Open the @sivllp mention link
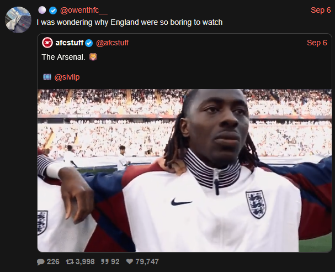The width and height of the screenshot is (335, 272). (x=67, y=77)
